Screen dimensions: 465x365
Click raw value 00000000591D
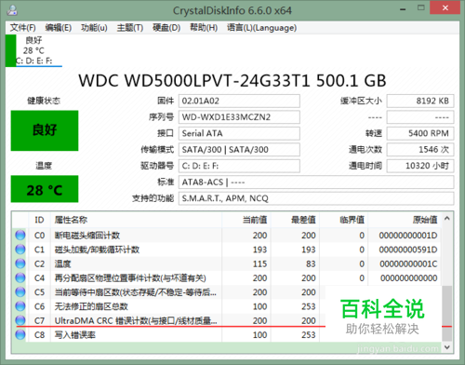tap(408, 250)
